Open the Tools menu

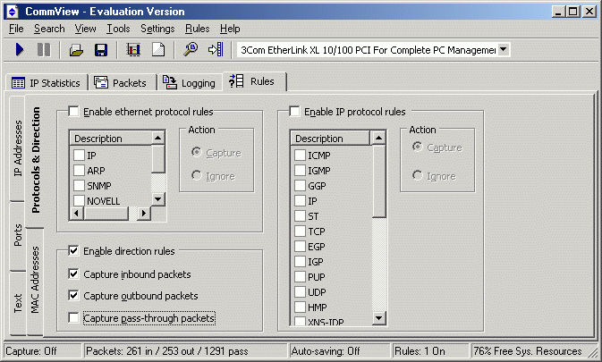pos(118,29)
